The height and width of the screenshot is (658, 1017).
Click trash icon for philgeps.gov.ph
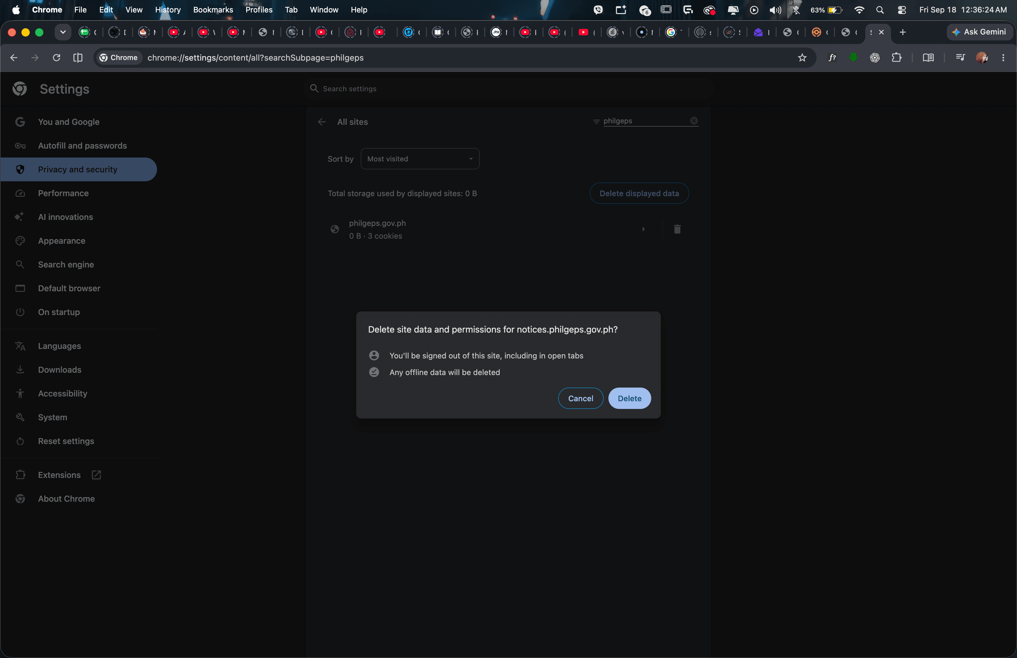pos(677,229)
